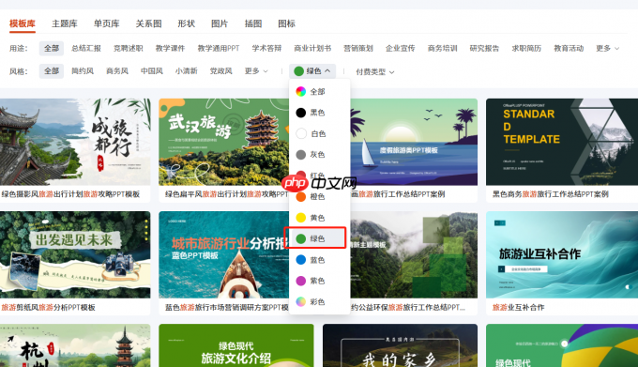The image size is (638, 367).
Task: Switch to the 图片 tab
Action: (x=220, y=23)
